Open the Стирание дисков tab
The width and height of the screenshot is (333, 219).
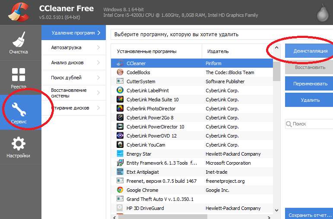click(73, 108)
